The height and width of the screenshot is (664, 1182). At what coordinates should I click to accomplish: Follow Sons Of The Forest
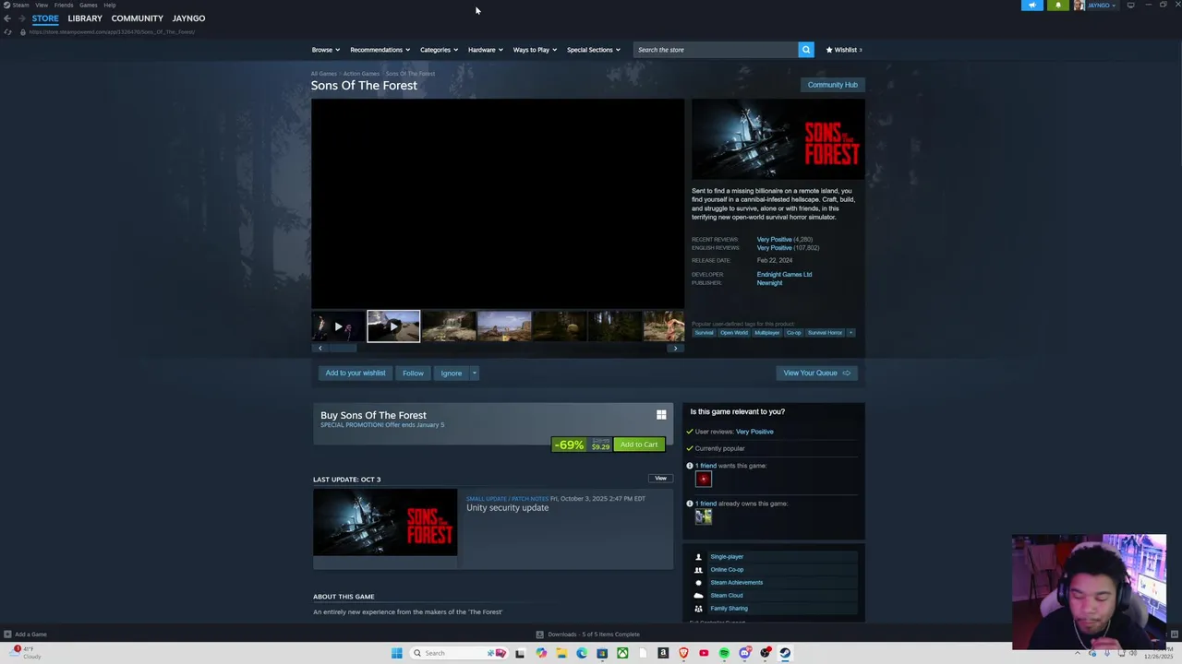(x=413, y=373)
